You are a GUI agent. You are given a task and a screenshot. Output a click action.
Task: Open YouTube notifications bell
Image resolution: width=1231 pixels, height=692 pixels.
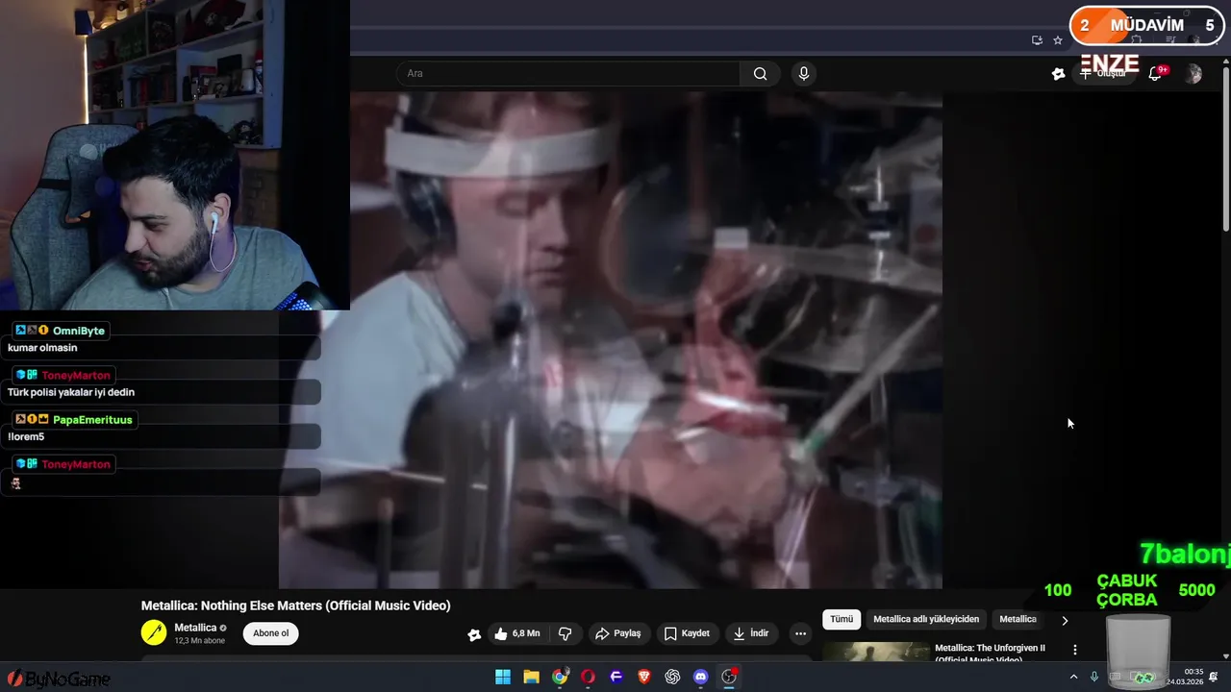(x=1156, y=74)
